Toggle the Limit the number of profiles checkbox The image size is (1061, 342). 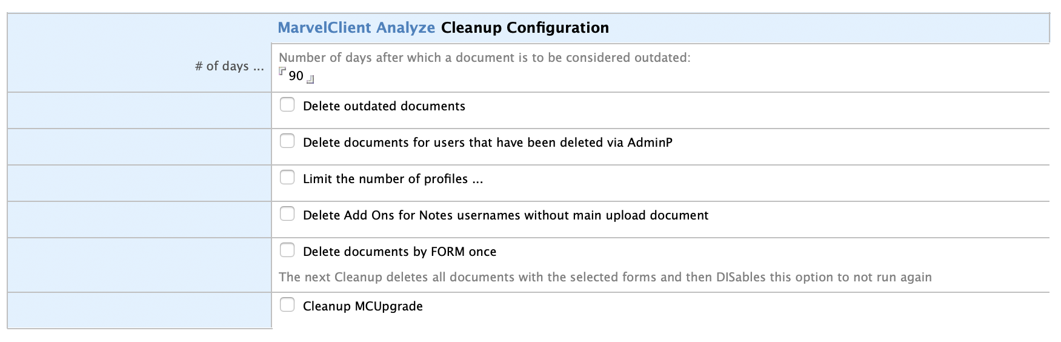pos(287,178)
